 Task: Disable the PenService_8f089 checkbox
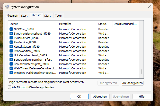tap(11, 42)
